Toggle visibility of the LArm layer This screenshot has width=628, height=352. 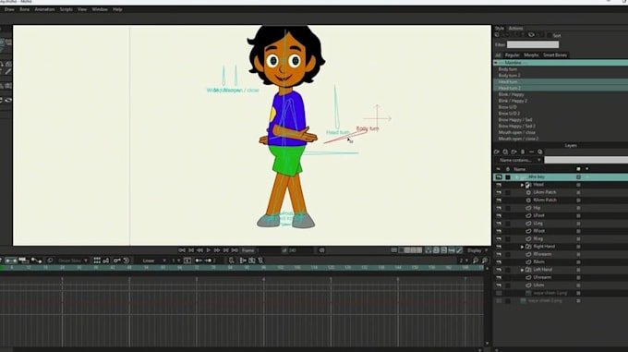[x=499, y=285]
